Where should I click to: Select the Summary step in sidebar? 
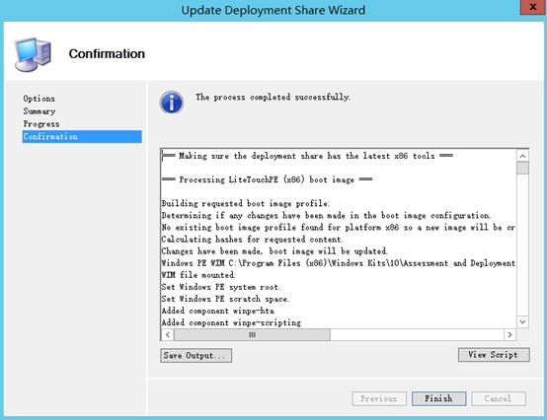pyautogui.click(x=39, y=111)
